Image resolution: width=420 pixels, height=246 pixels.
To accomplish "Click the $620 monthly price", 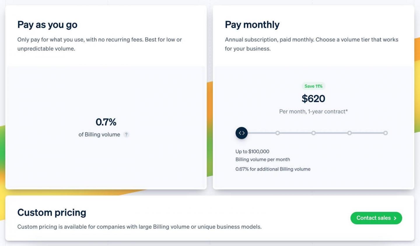I will [x=313, y=99].
